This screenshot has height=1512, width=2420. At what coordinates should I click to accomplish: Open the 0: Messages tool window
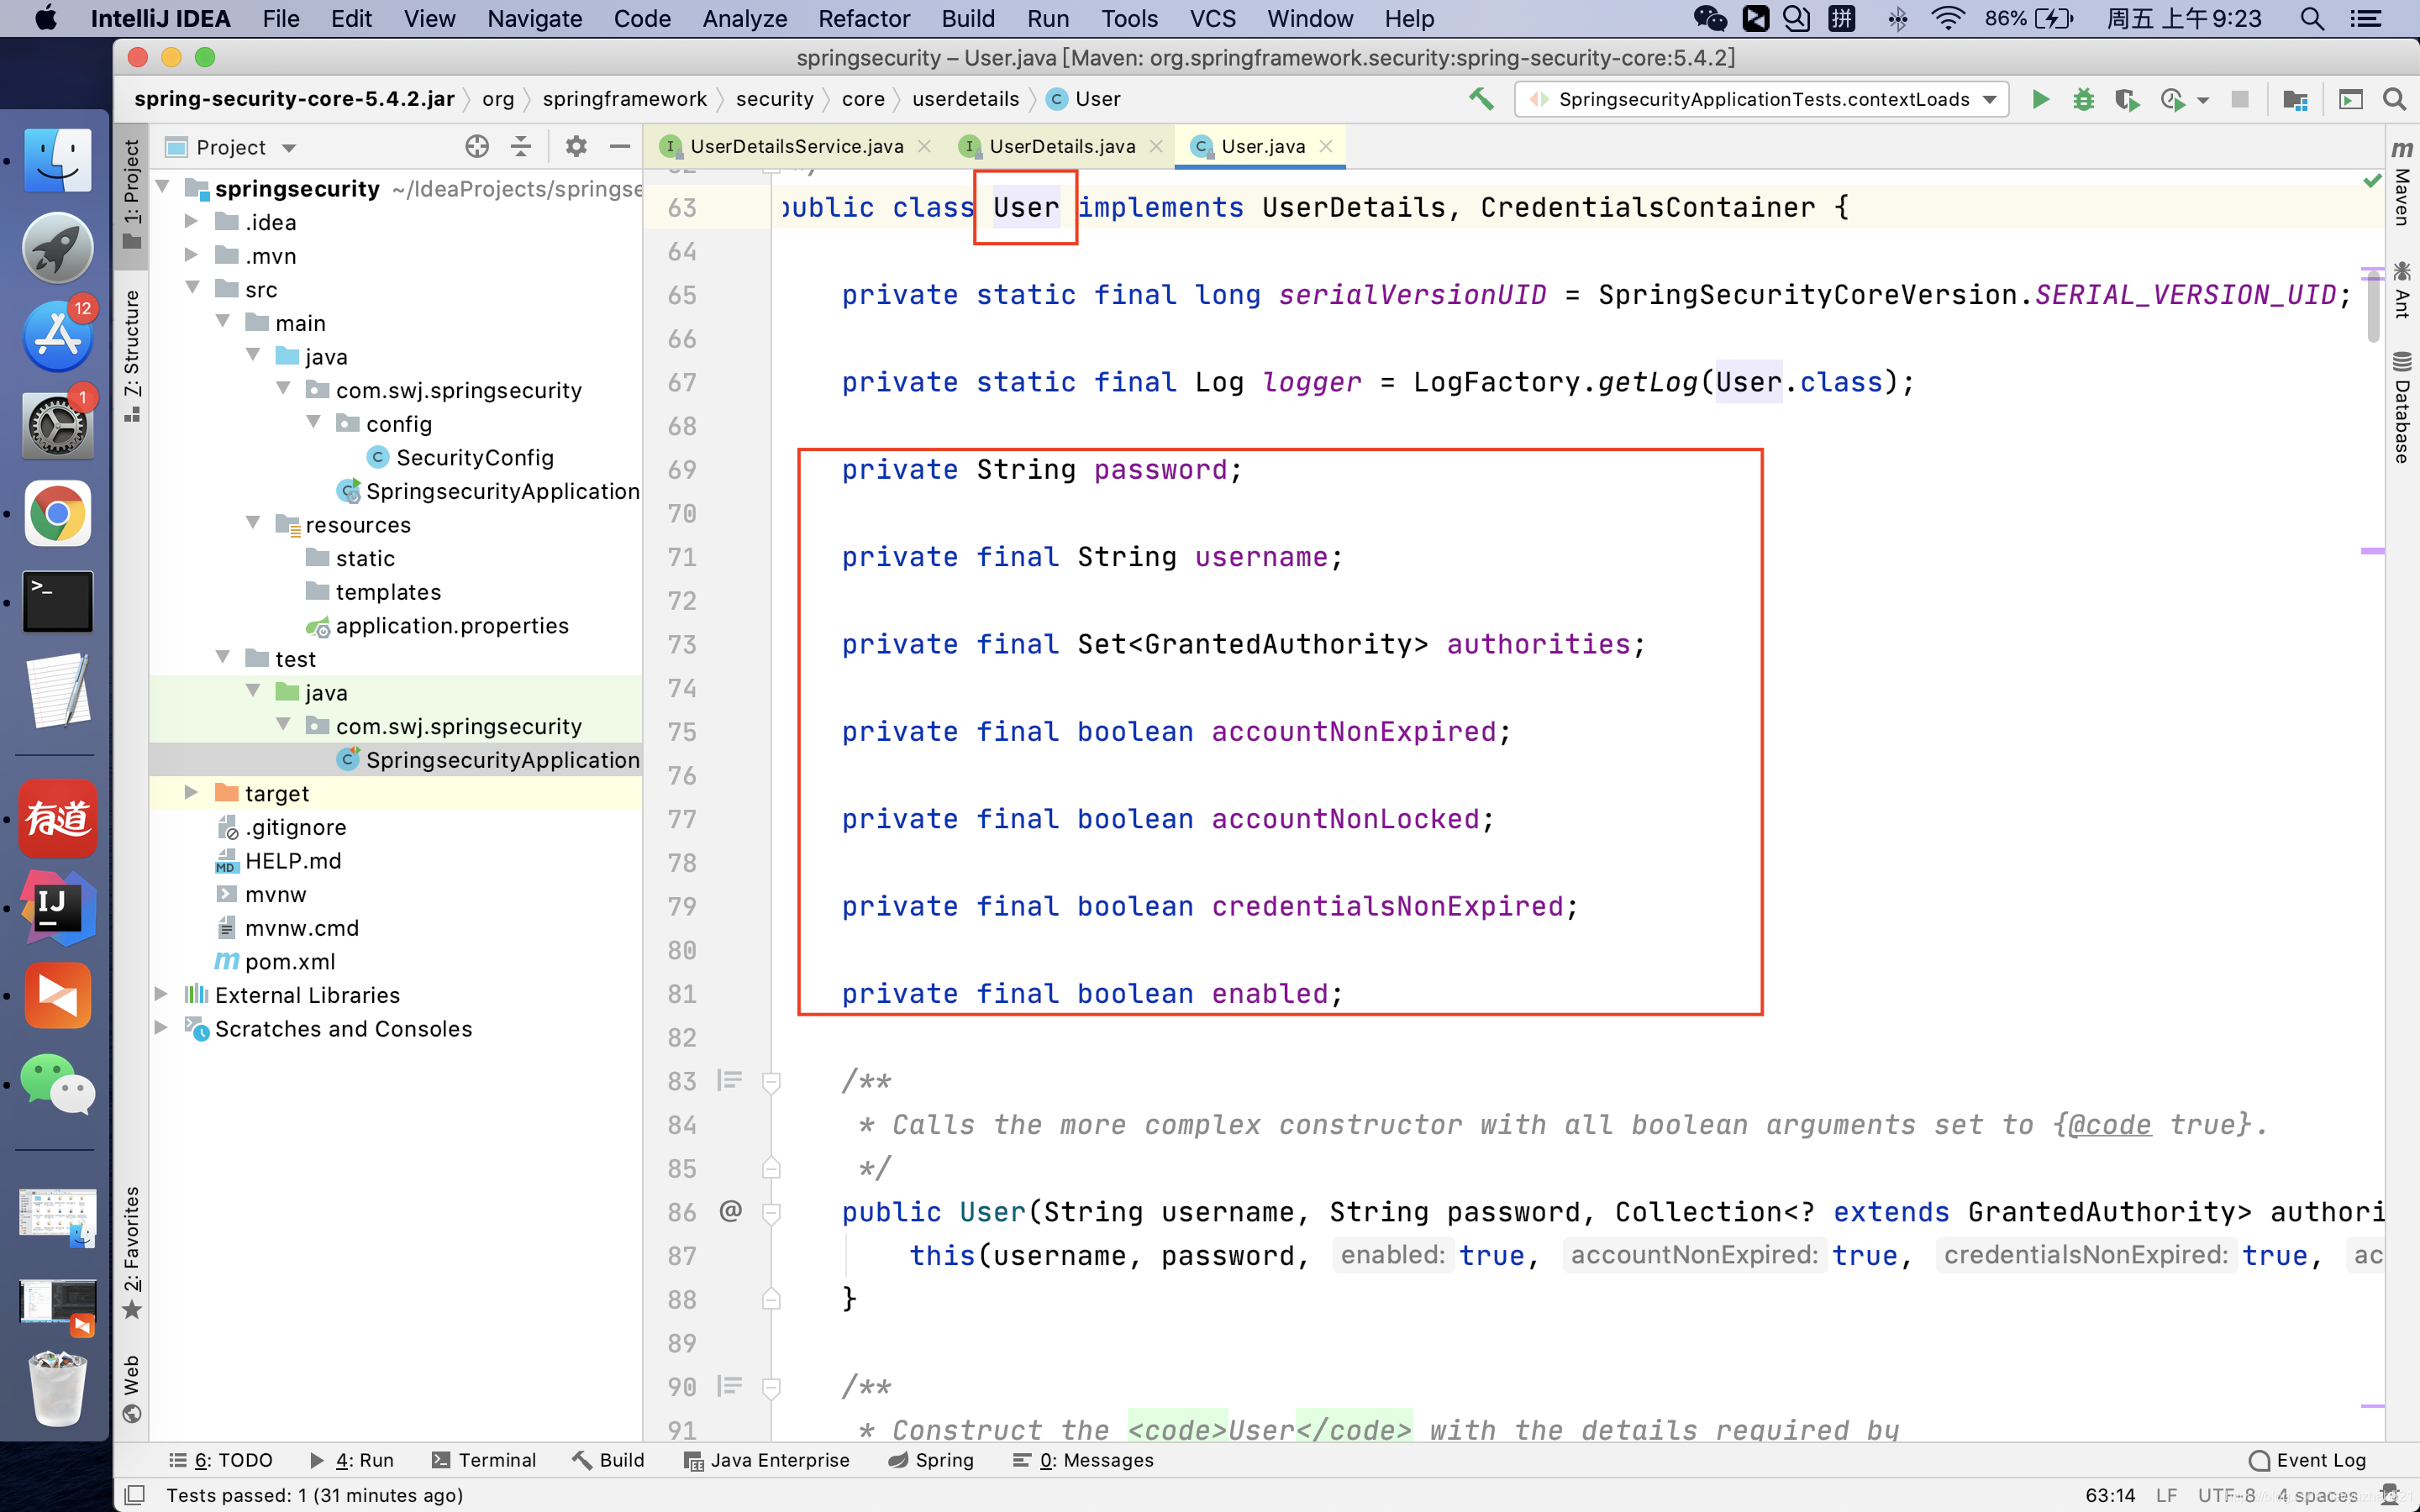click(1083, 1460)
